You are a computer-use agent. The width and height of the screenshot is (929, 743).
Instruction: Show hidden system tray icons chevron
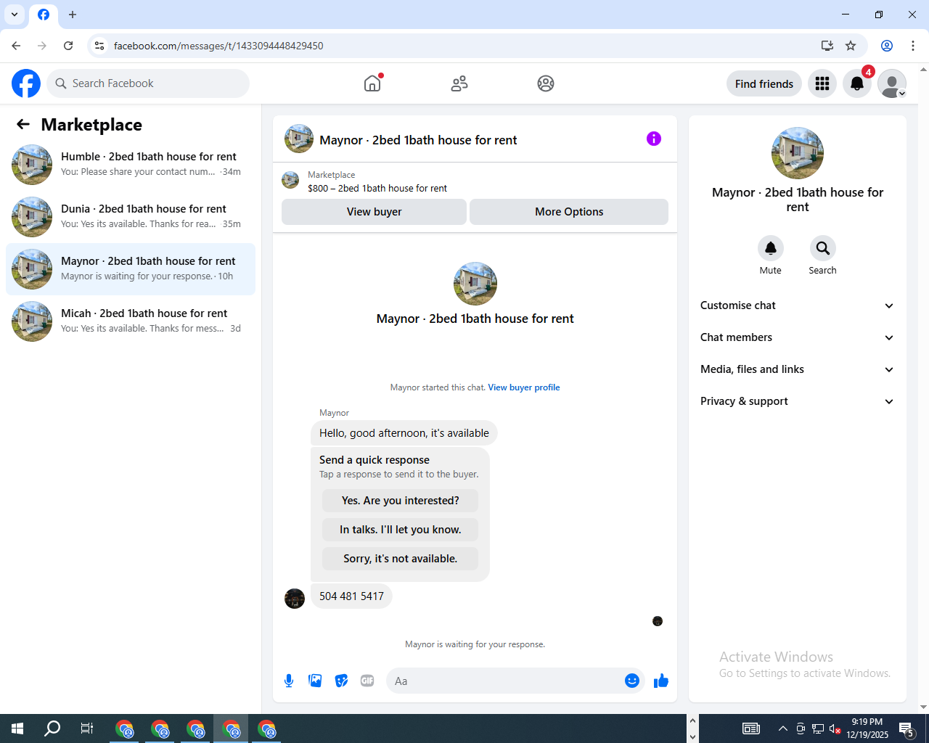pos(782,728)
